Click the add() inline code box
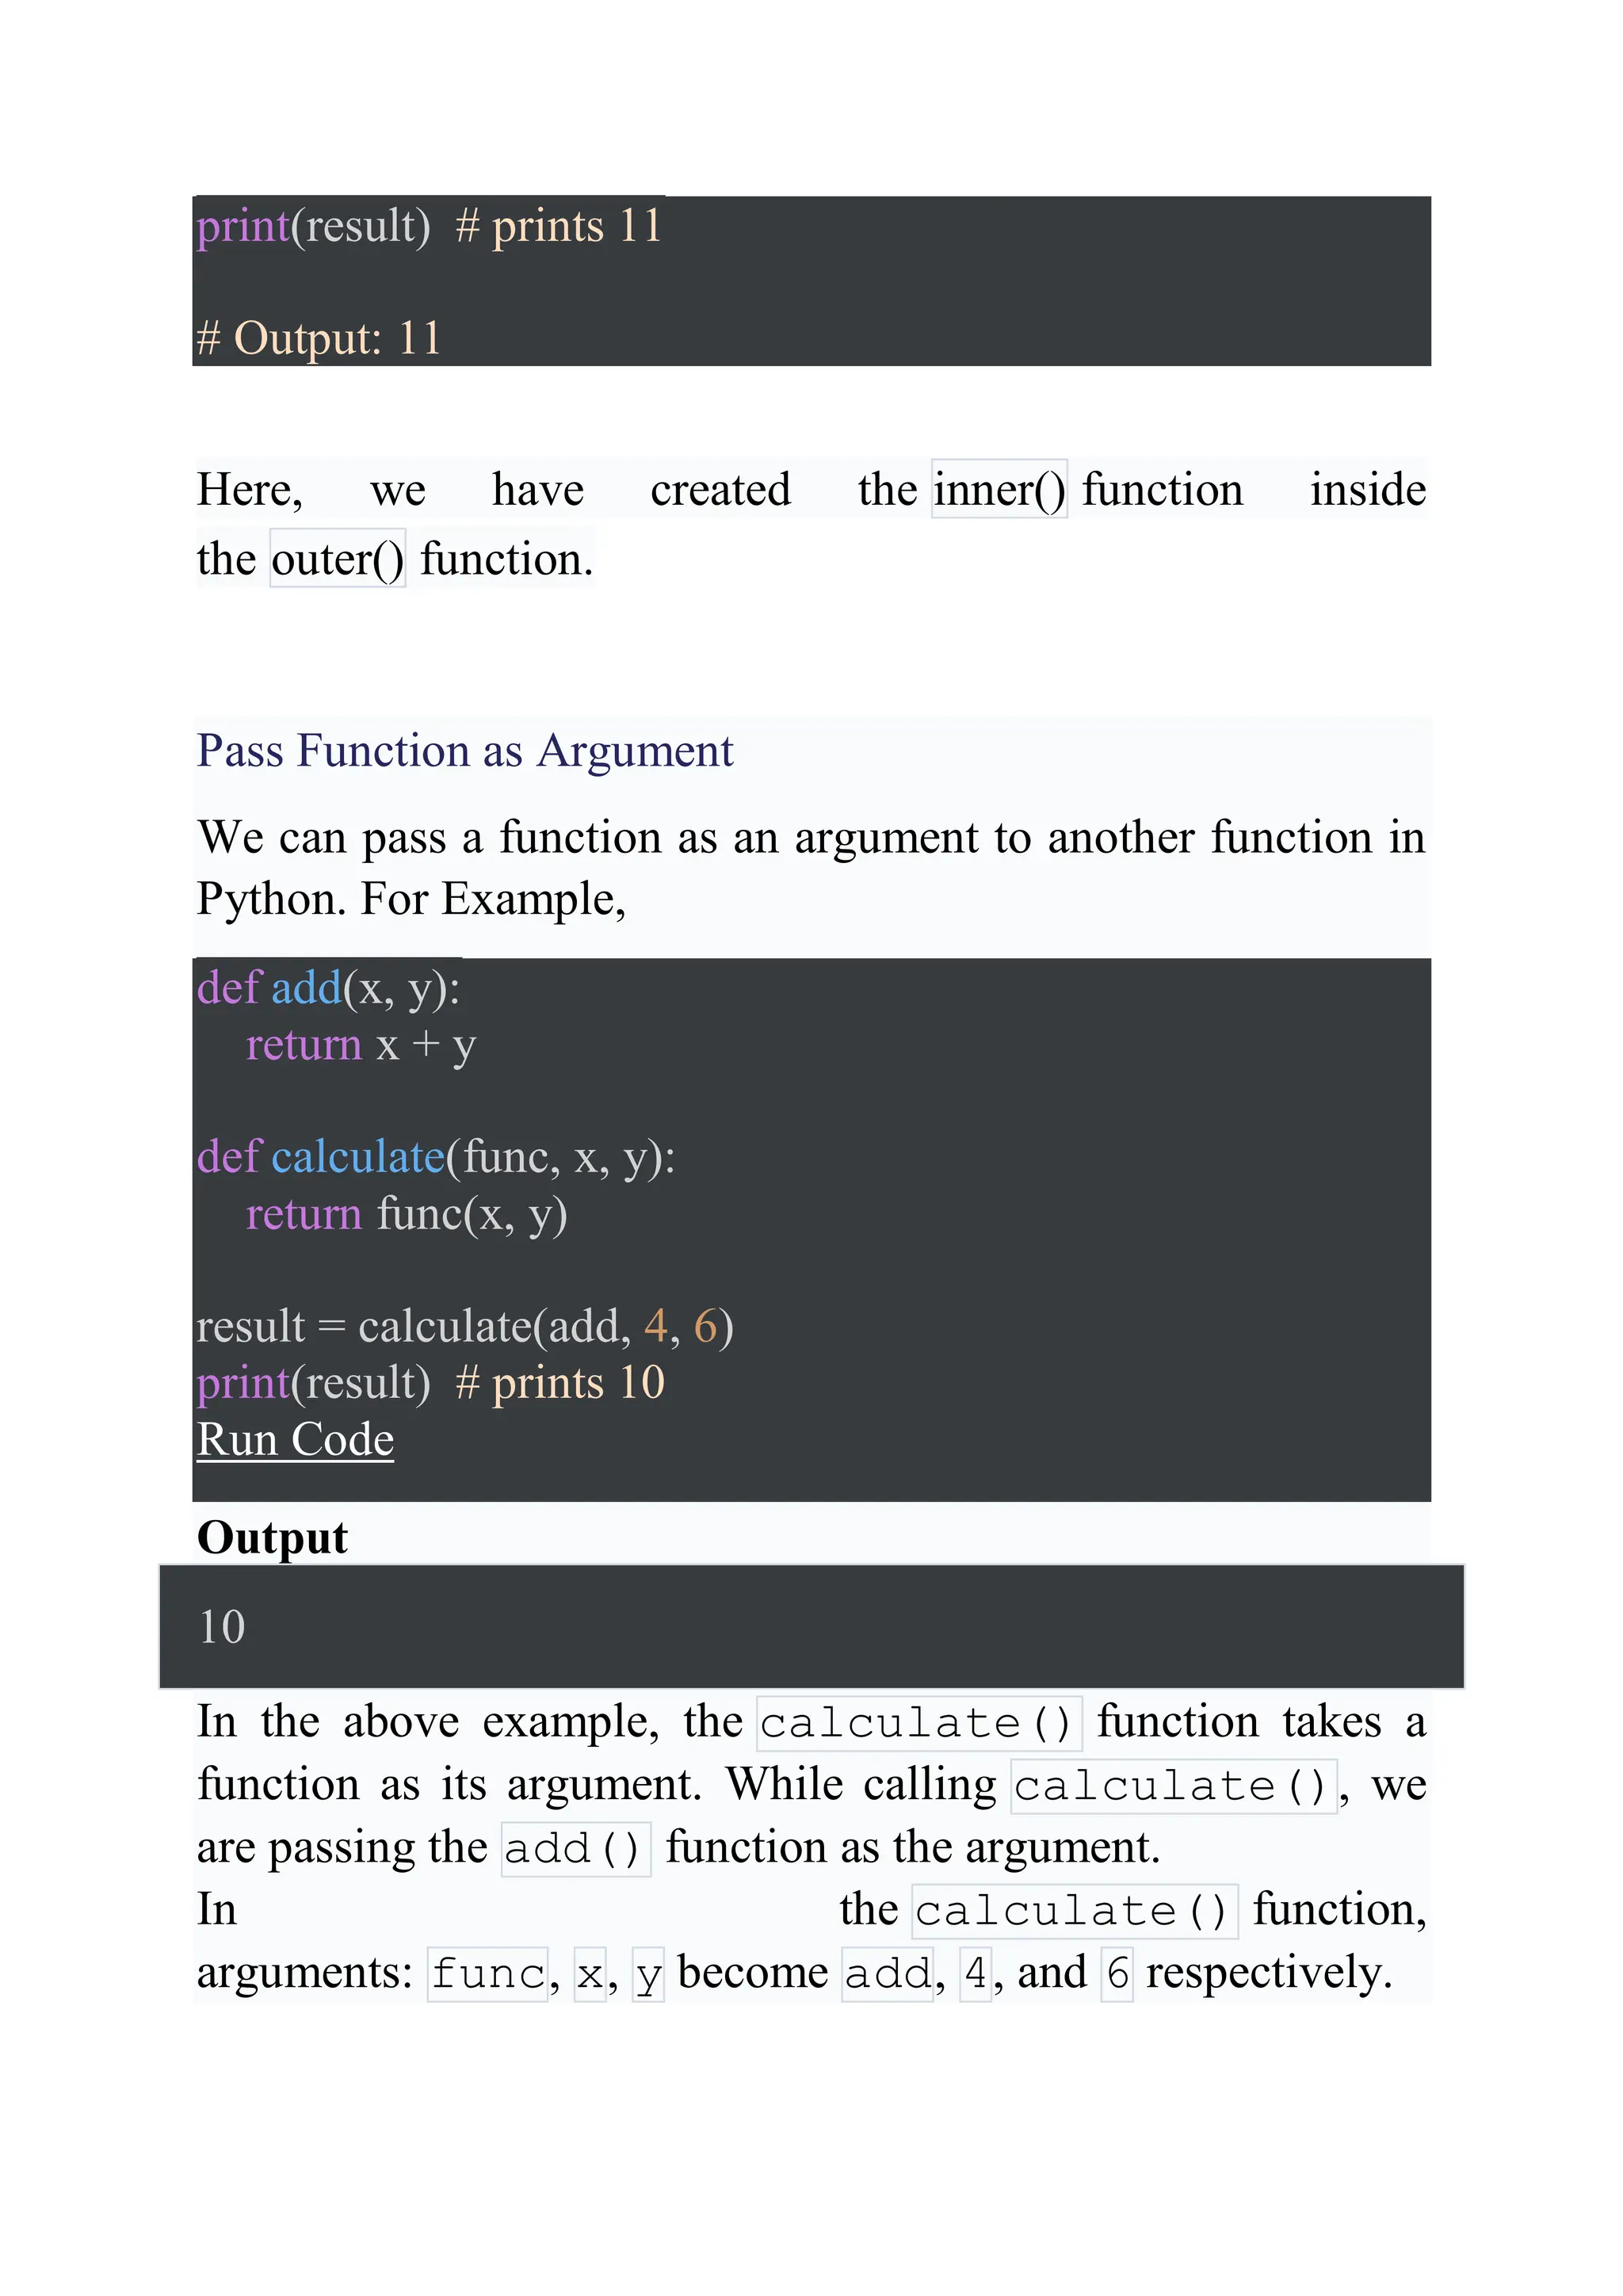 (x=576, y=1849)
